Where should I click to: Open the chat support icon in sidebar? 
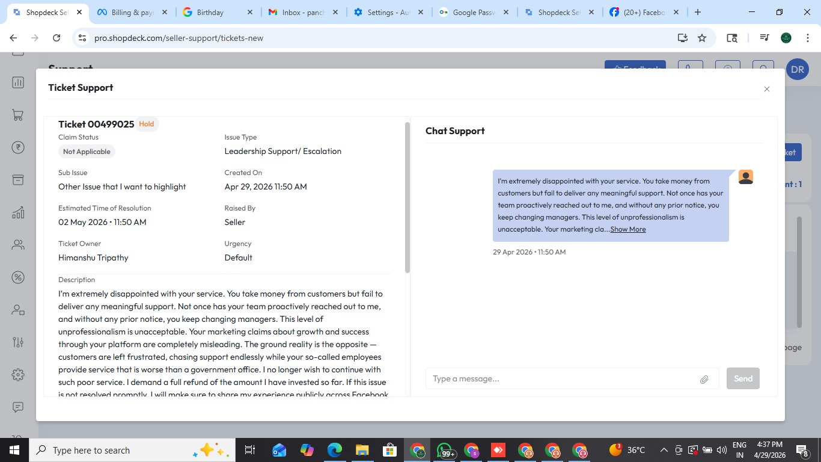[18, 407]
